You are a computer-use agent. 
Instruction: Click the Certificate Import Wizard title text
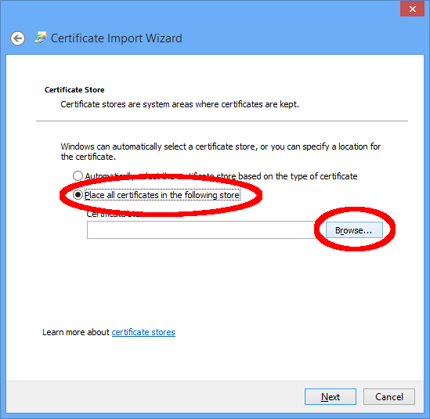(x=117, y=38)
